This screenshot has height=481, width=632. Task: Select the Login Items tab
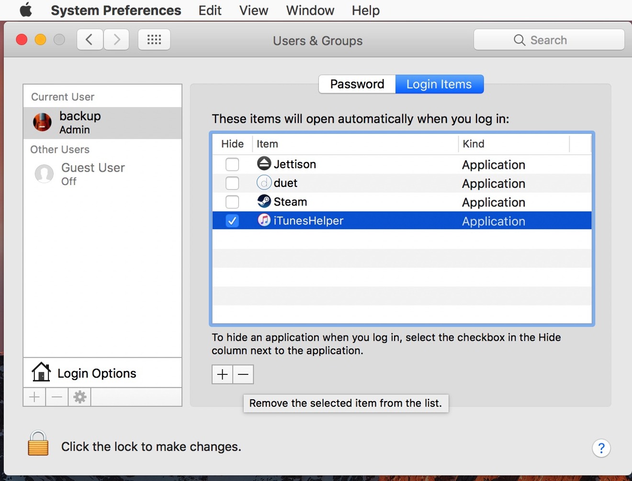[x=439, y=84]
